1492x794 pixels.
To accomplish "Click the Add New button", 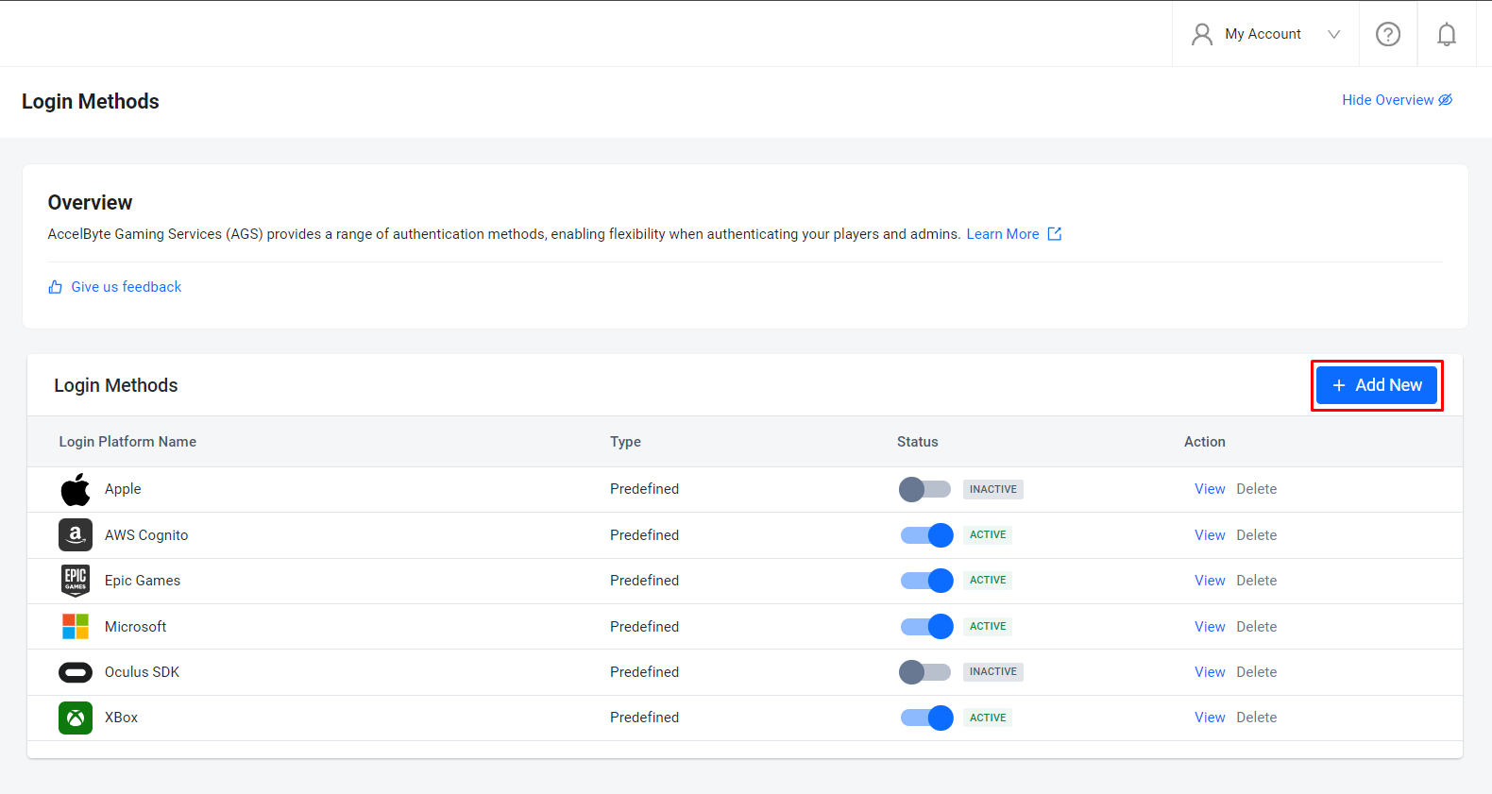I will 1377,385.
